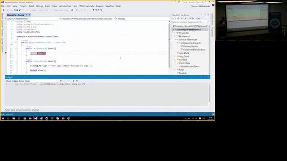
Task: Switch to the Azure App Service Activity tab
Action: 18,110
